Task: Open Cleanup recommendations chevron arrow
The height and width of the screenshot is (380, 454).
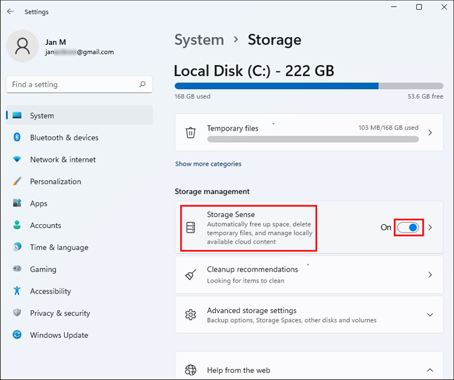Action: click(x=430, y=274)
